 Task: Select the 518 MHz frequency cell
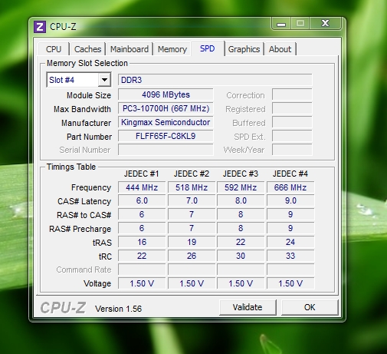coord(192,187)
